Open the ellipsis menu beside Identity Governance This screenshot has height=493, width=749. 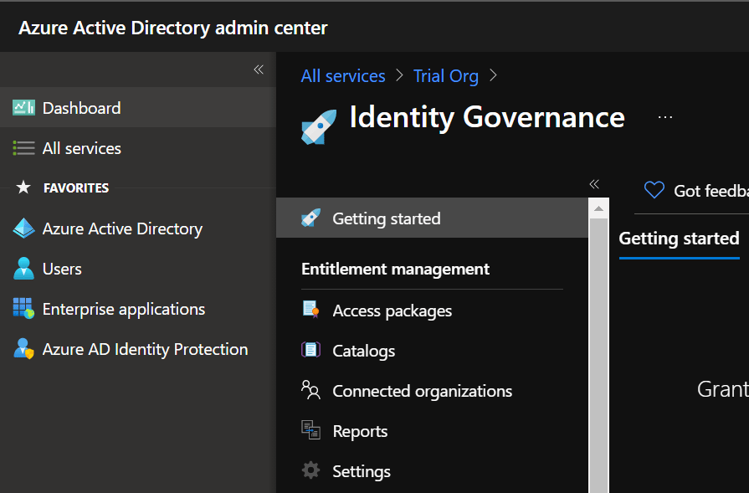[665, 118]
